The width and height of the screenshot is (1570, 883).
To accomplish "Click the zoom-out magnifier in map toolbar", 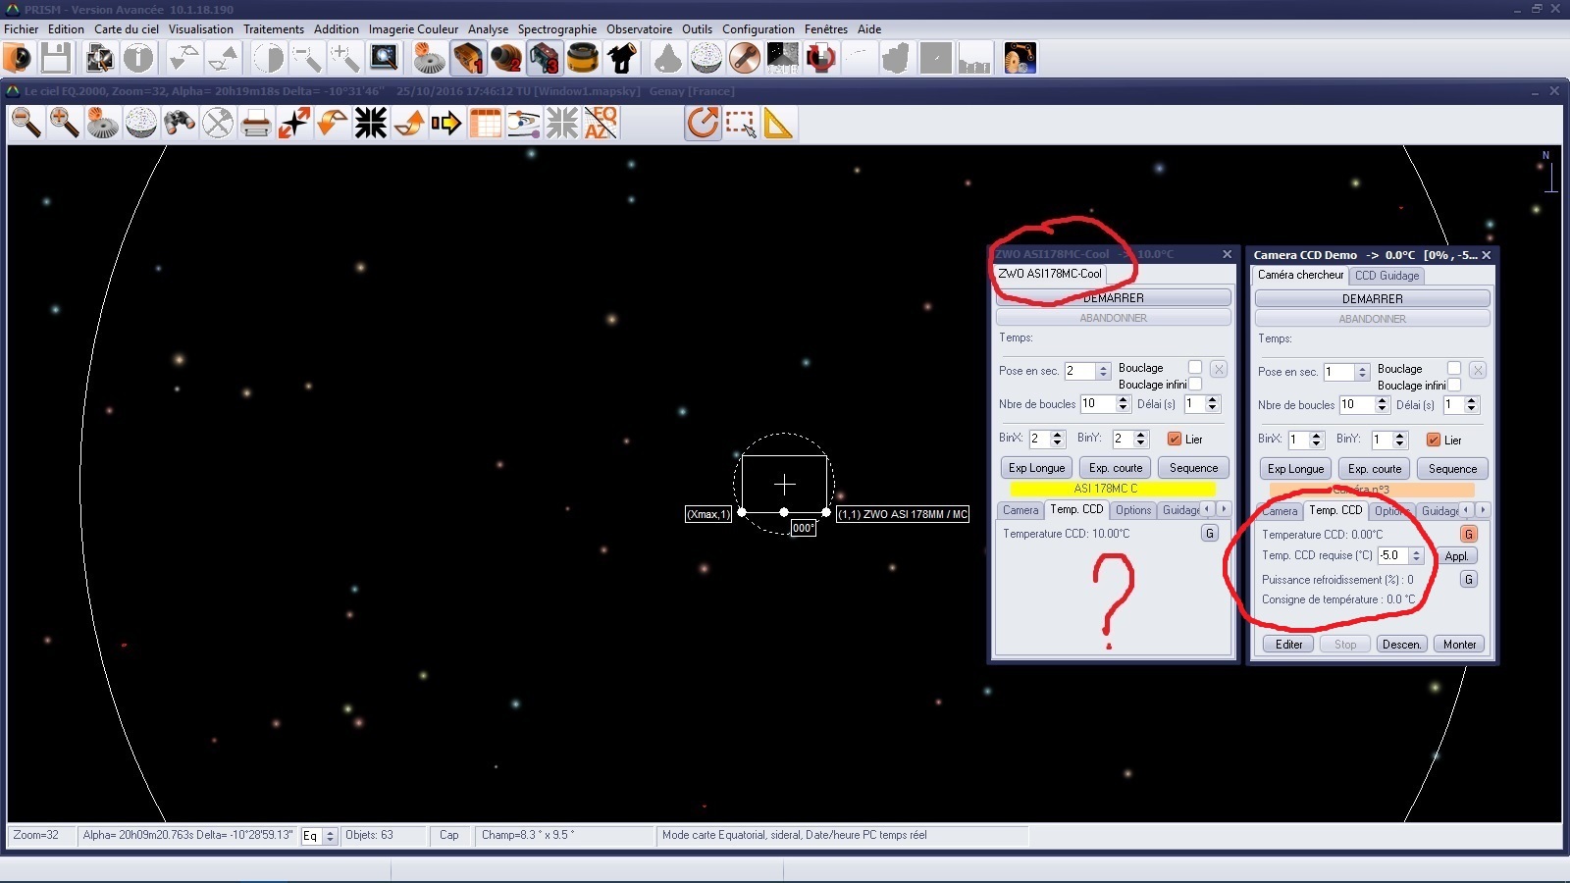I will coord(26,124).
